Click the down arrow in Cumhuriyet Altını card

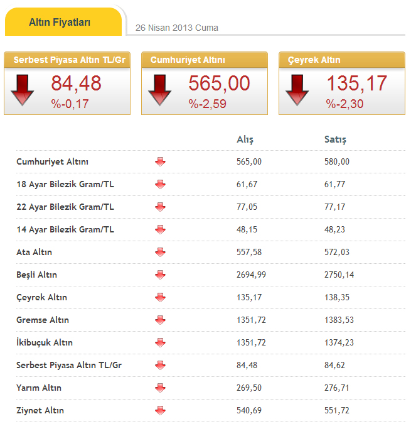159,89
